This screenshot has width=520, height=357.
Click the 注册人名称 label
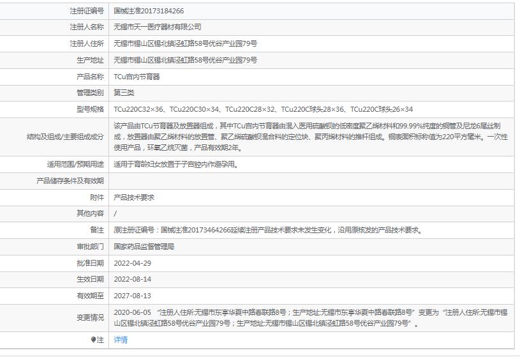pyautogui.click(x=87, y=27)
